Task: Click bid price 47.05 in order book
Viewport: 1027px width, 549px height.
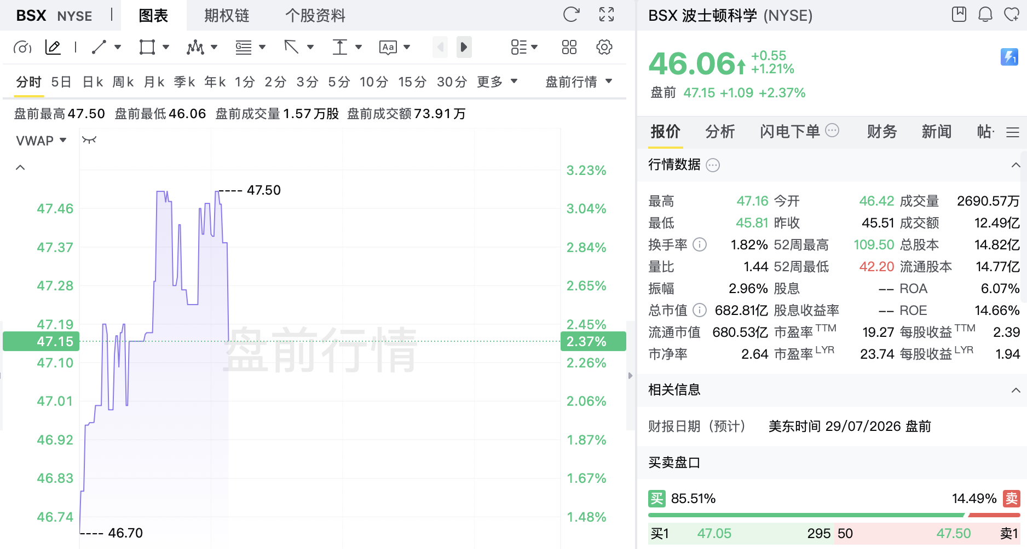Action: point(714,534)
